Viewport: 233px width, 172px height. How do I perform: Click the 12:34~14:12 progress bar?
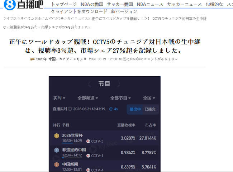(72, 158)
